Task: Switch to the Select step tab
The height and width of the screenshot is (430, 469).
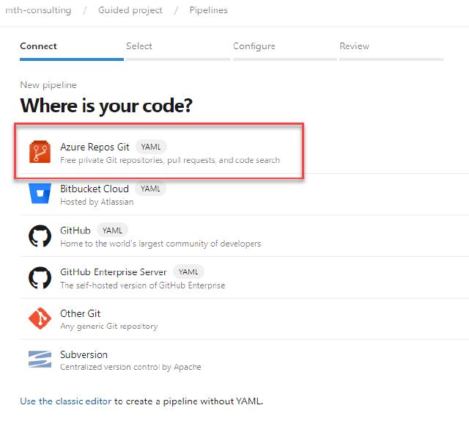Action: click(139, 46)
